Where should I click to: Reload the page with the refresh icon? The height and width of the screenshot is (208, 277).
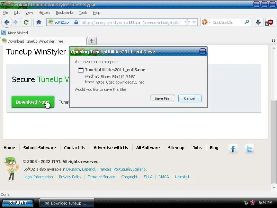pos(26,22)
